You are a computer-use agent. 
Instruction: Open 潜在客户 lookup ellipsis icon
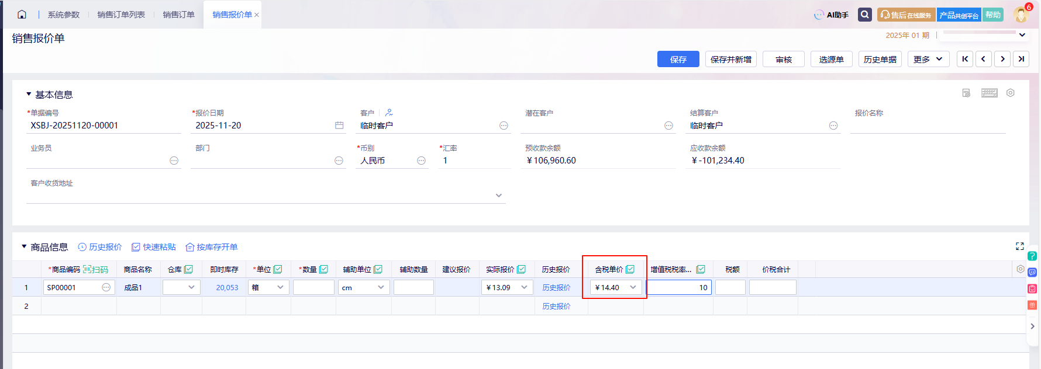[x=668, y=126]
